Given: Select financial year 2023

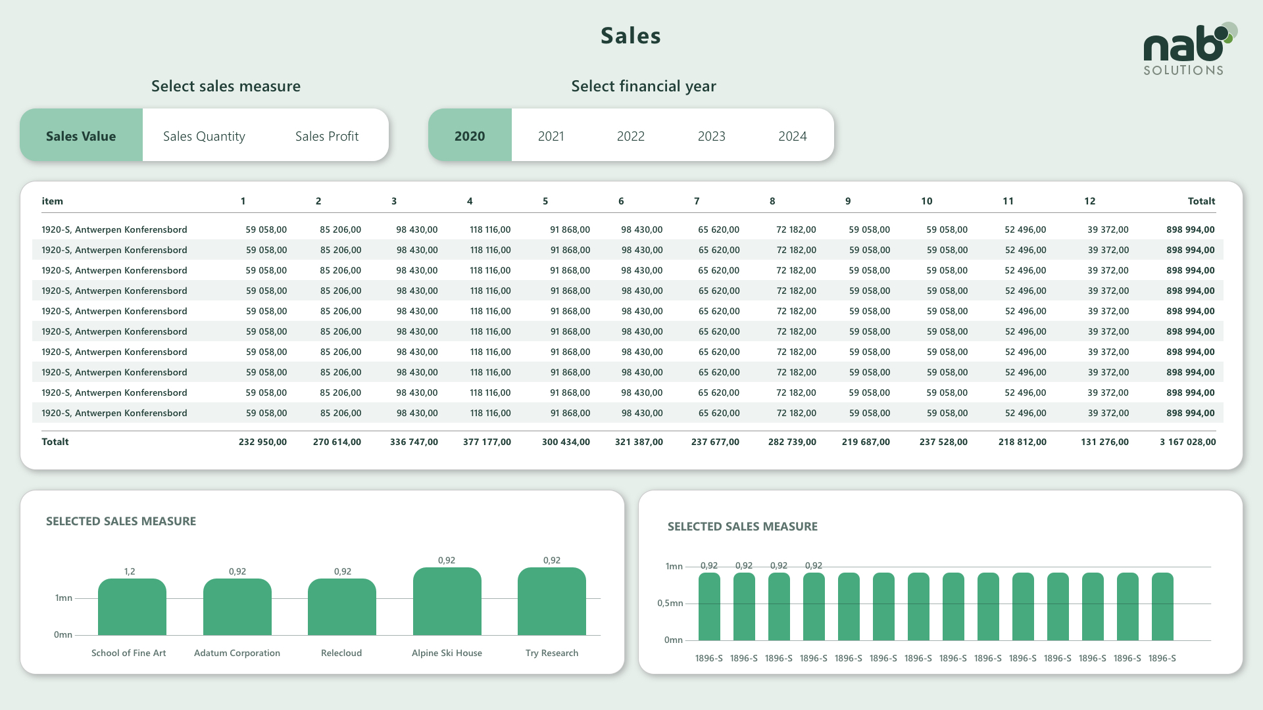Looking at the screenshot, I should (x=711, y=136).
